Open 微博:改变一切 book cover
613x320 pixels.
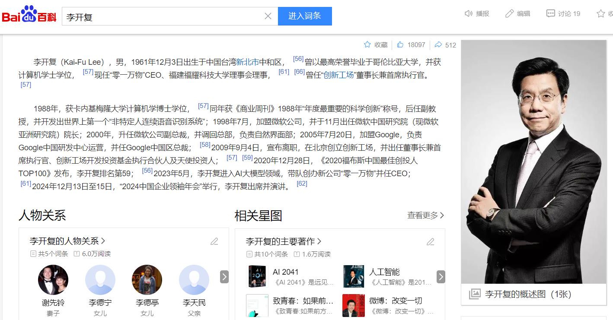[x=354, y=306]
